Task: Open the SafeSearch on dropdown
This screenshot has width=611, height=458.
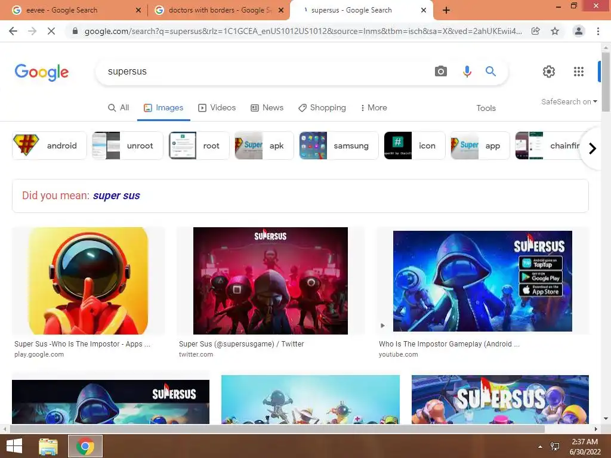Action: (x=569, y=101)
